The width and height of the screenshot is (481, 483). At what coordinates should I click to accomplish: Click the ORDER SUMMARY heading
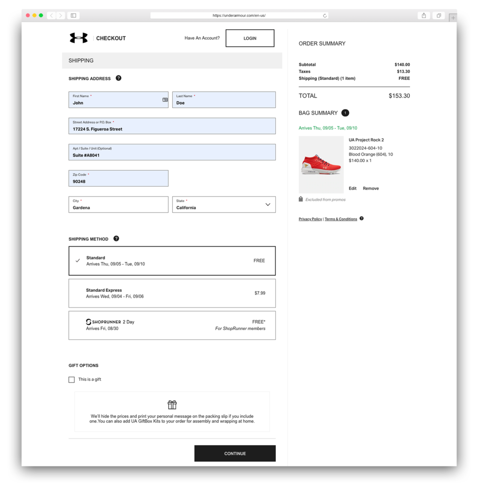pyautogui.click(x=322, y=44)
